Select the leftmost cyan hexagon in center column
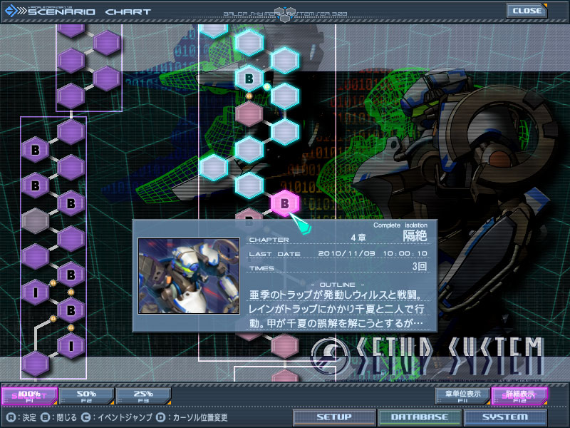 pyautogui.click(x=214, y=168)
